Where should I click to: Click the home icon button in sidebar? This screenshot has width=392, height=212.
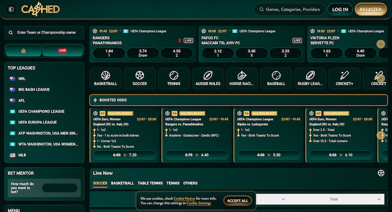23,51
